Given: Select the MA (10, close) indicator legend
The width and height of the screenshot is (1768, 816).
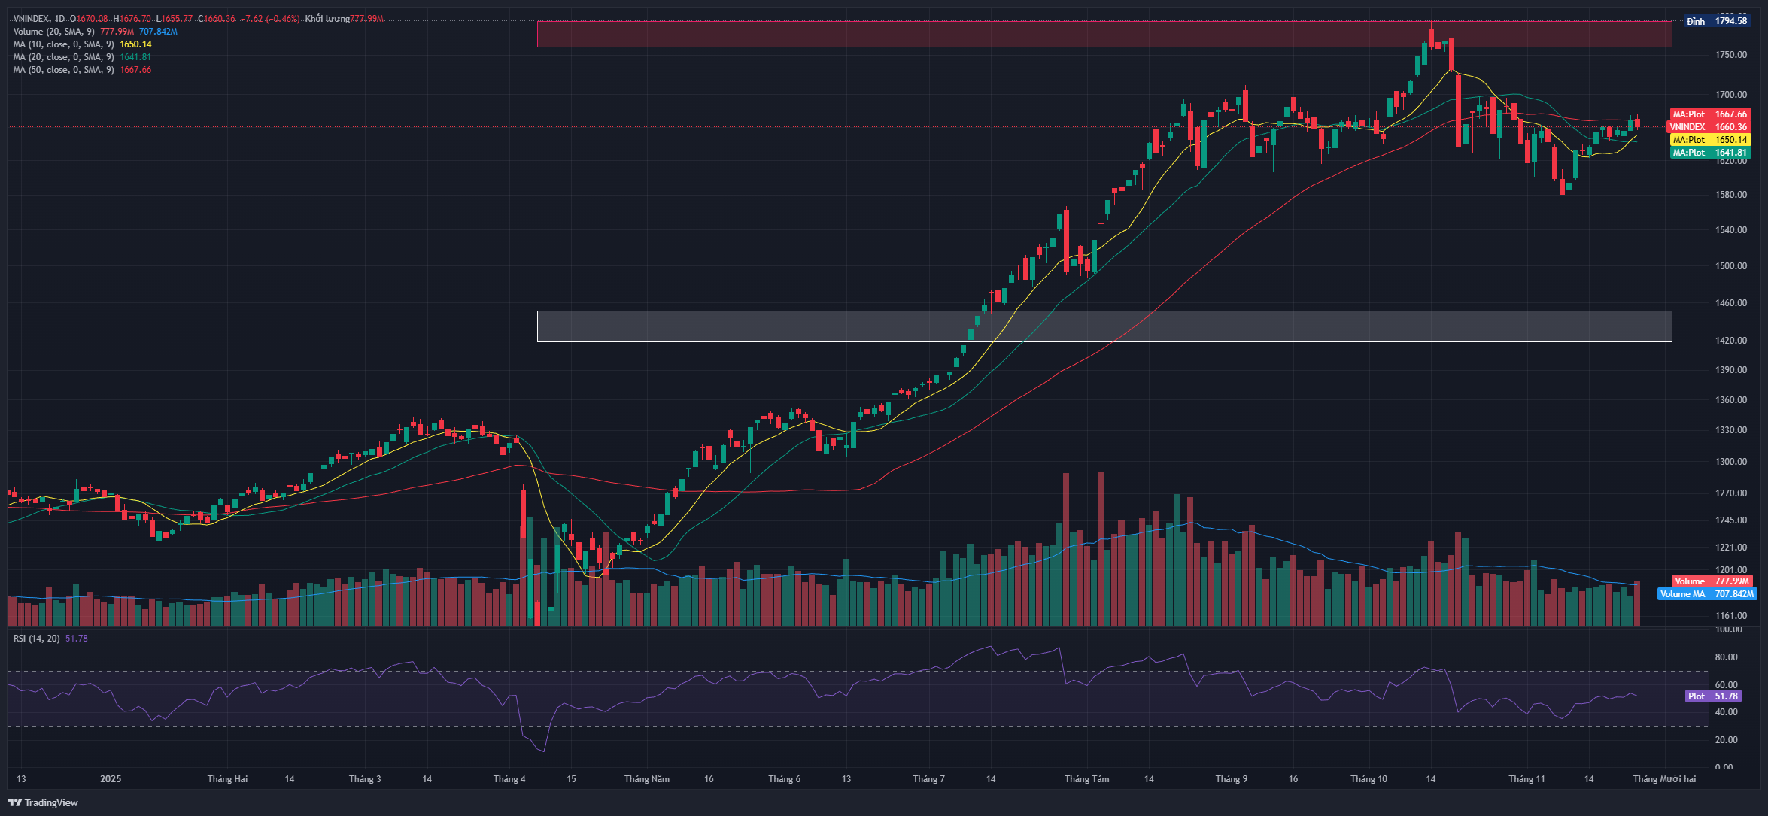Looking at the screenshot, I should click(x=63, y=44).
